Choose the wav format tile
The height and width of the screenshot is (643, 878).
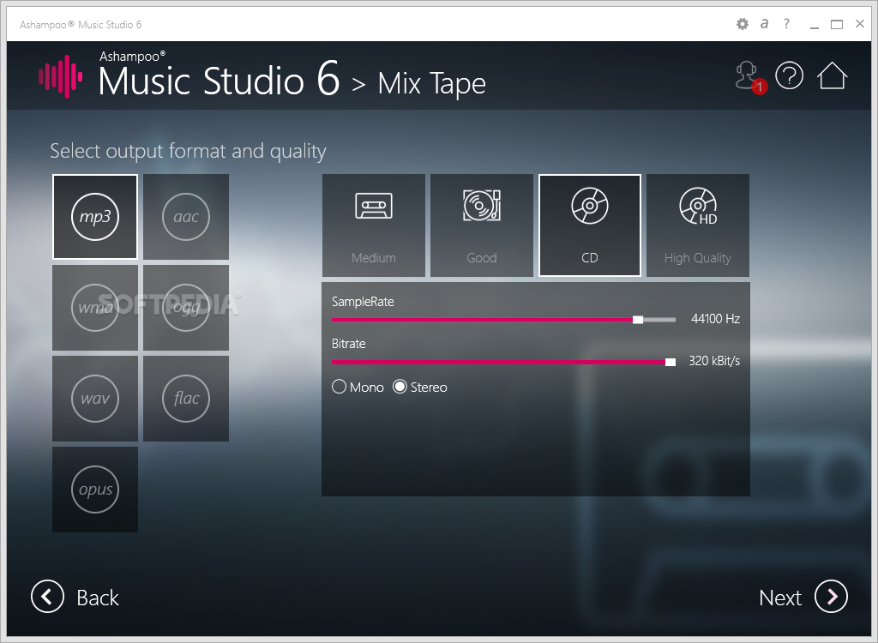tap(95, 399)
